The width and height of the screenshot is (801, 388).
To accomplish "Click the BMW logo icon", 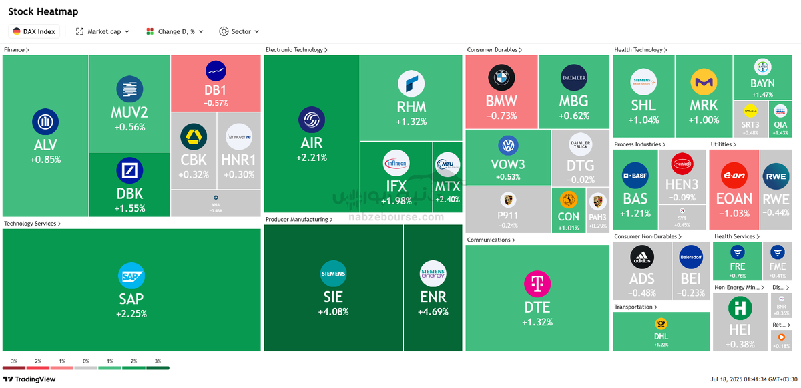I will coord(501,79).
